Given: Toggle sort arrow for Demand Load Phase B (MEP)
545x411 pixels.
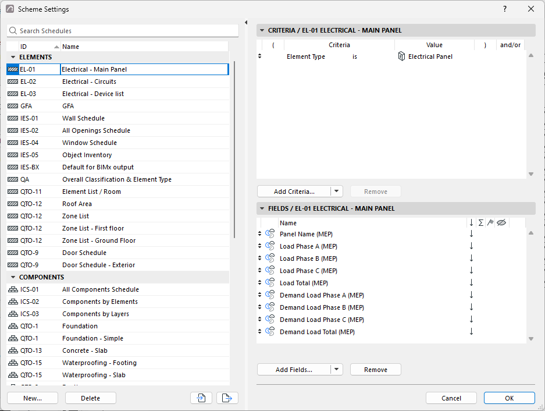Looking at the screenshot, I should tap(471, 307).
